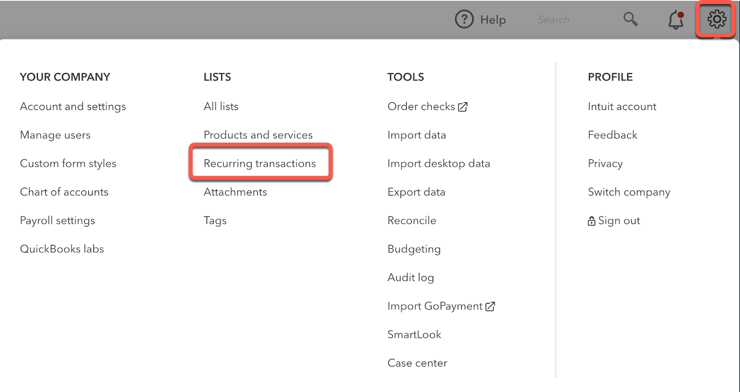Open the notifications bell icon
The image size is (740, 392).
tap(676, 20)
